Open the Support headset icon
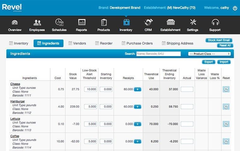The height and width of the screenshot is (151, 240). pyautogui.click(x=215, y=22)
